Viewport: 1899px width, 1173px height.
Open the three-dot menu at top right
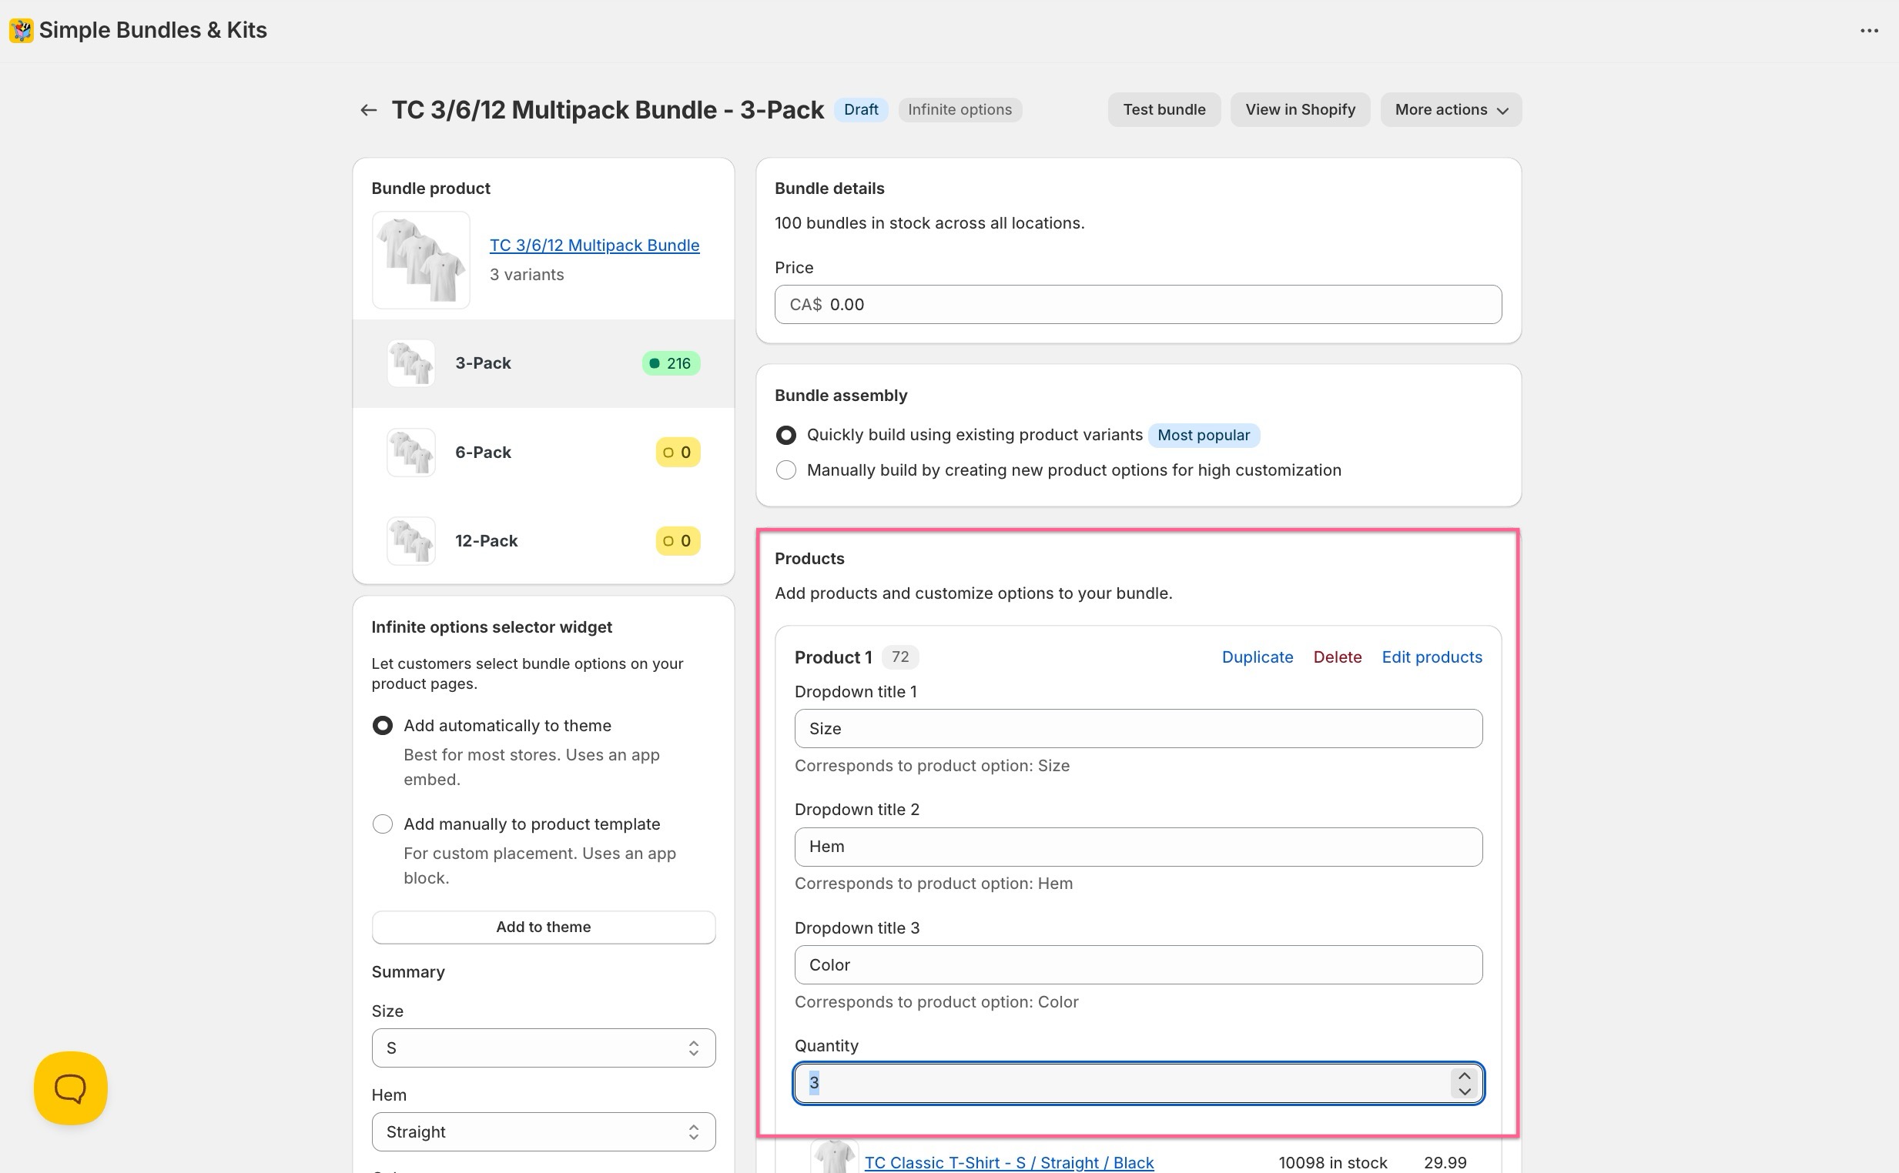(1869, 30)
